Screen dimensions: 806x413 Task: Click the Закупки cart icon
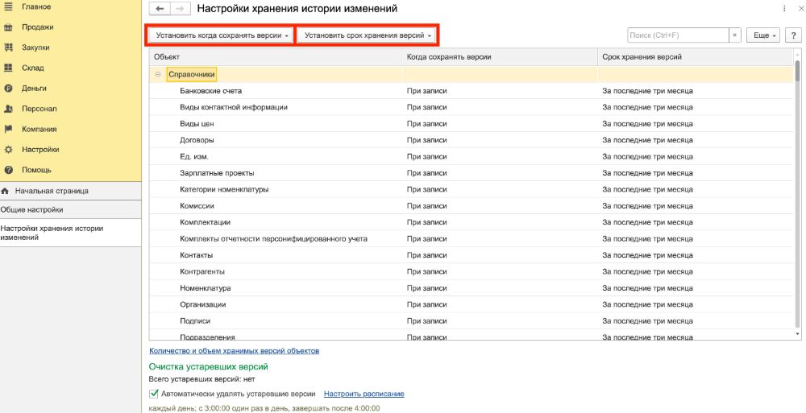tap(8, 47)
